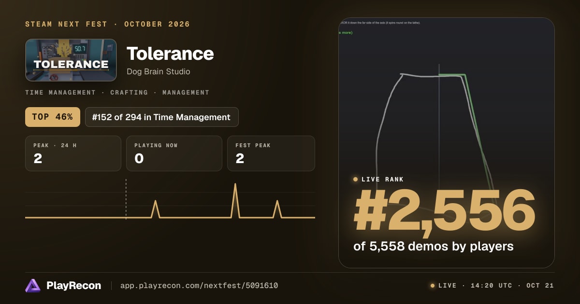Select the TOP 46% badge
The width and height of the screenshot is (580, 304).
[x=53, y=117]
